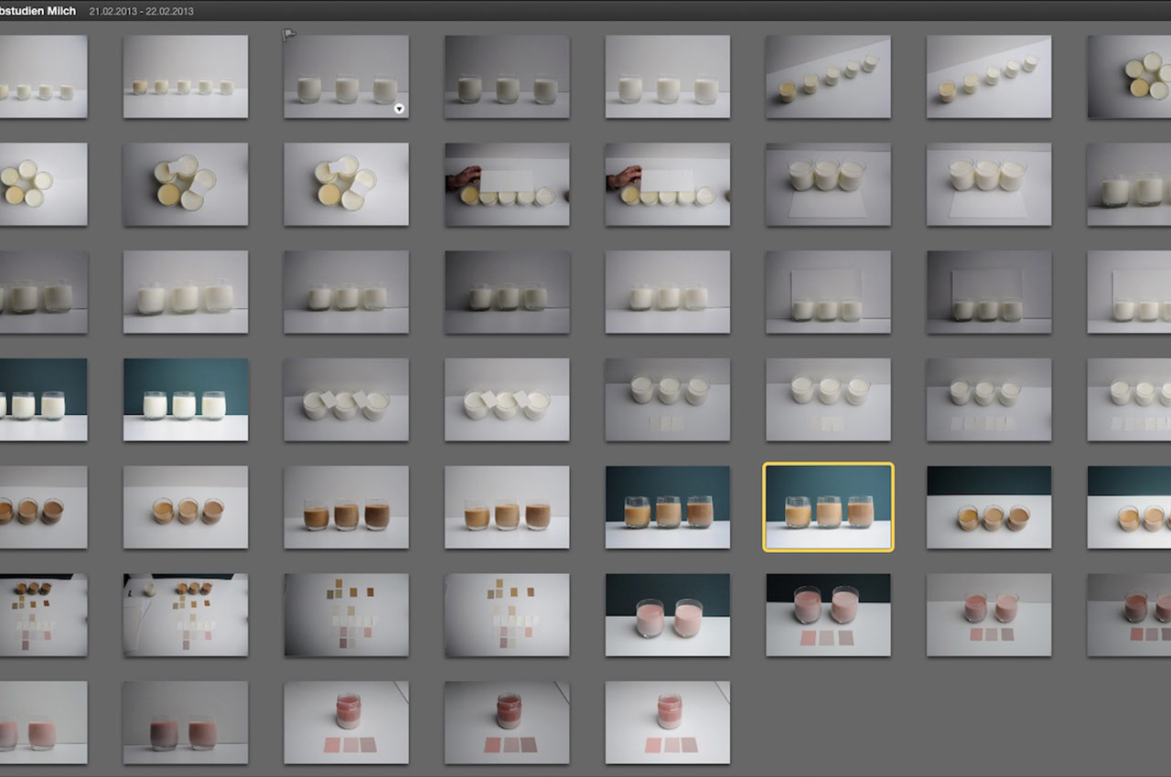1171x777 pixels.
Task: Click the event date range 21.02.2013 - 22.02.2013
Action: pos(141,12)
